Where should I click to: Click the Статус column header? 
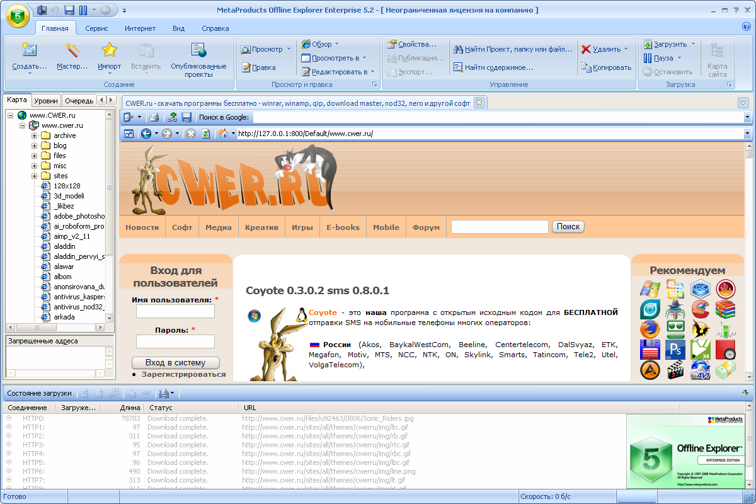tap(192, 408)
